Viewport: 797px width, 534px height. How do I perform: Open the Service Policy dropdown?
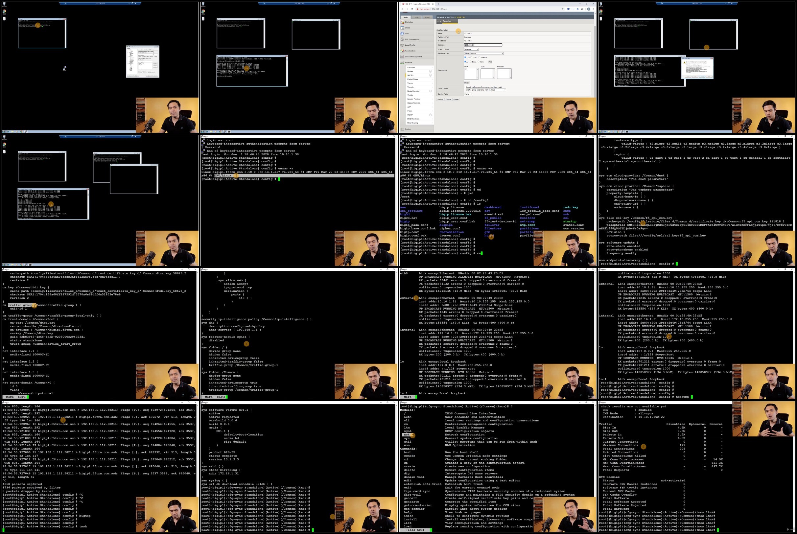point(468,94)
